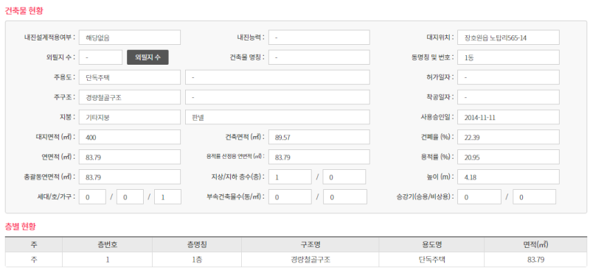The height and width of the screenshot is (270, 590).
Task: Click the 가구 count box showing 1
Action: coord(168,196)
